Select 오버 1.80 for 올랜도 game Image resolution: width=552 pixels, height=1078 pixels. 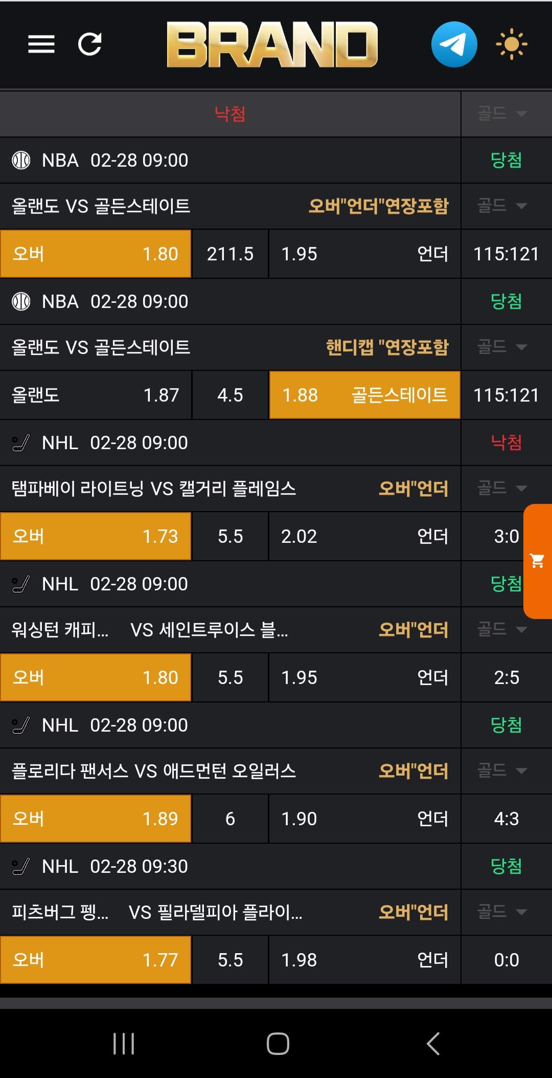96,254
